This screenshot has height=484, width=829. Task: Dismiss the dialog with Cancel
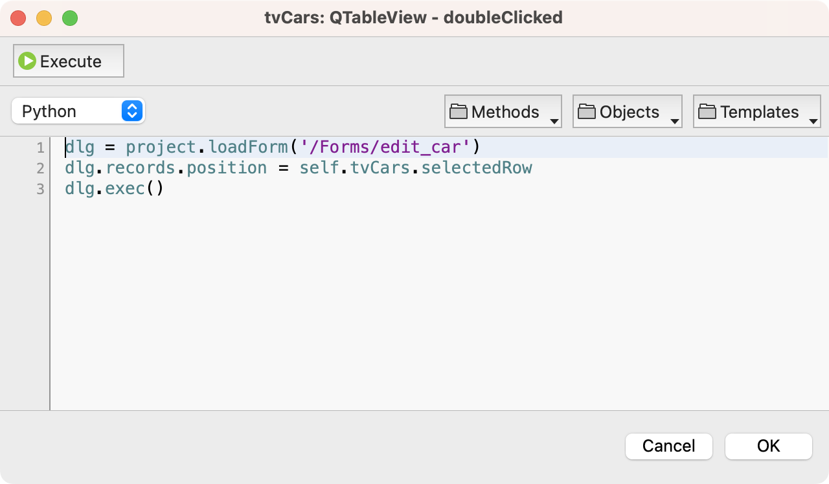point(669,446)
